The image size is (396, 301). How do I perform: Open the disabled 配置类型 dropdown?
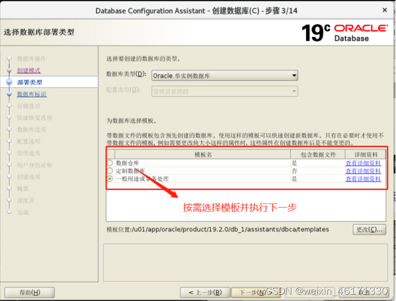224,91
